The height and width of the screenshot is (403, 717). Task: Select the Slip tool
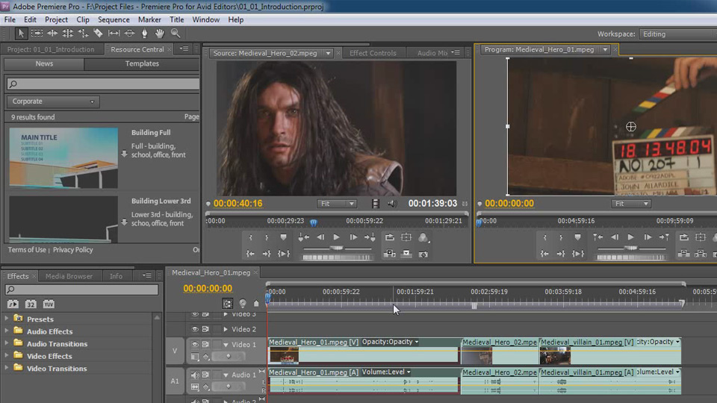(x=114, y=34)
